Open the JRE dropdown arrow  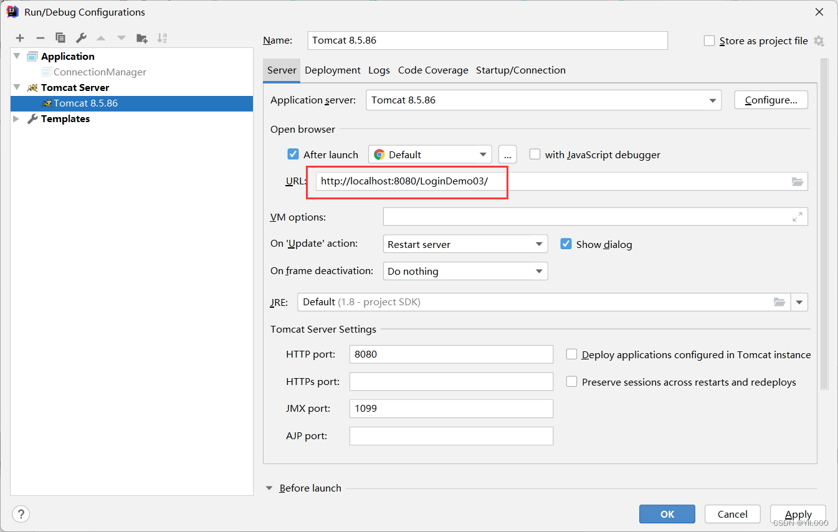[799, 302]
